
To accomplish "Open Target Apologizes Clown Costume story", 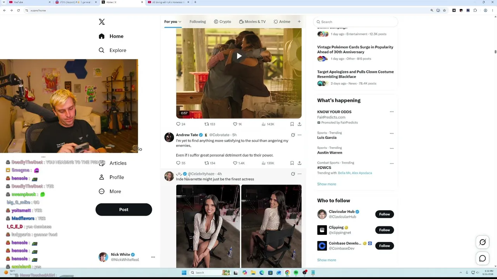I will 355,74.
